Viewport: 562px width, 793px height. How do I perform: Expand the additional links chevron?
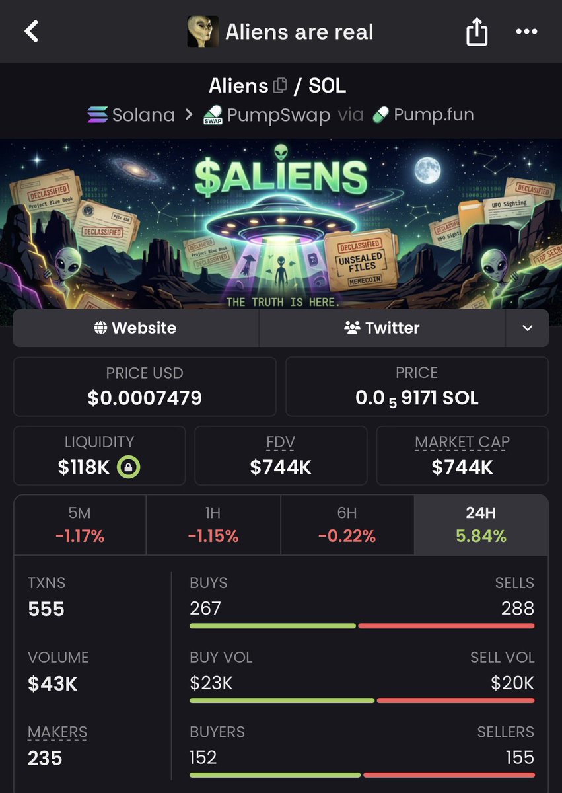pyautogui.click(x=527, y=328)
